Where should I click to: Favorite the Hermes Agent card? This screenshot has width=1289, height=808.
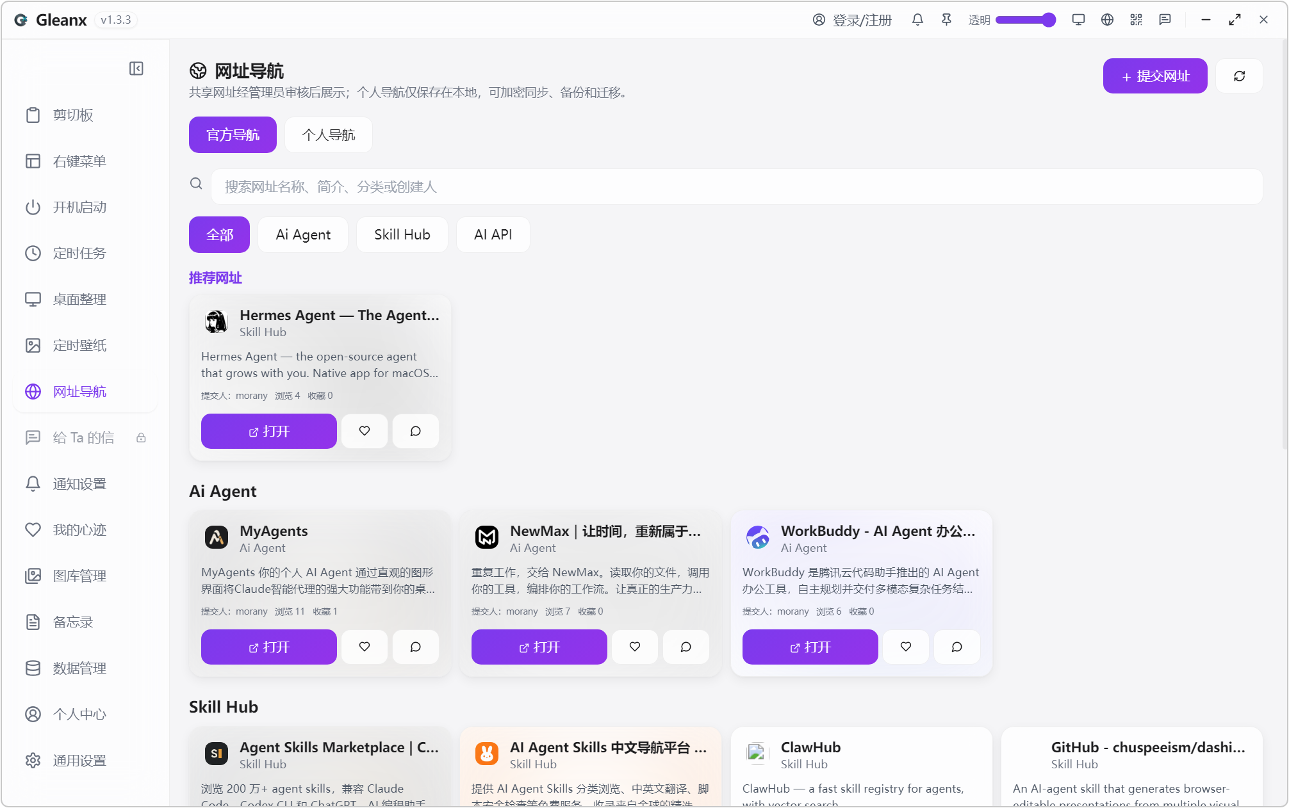click(365, 431)
